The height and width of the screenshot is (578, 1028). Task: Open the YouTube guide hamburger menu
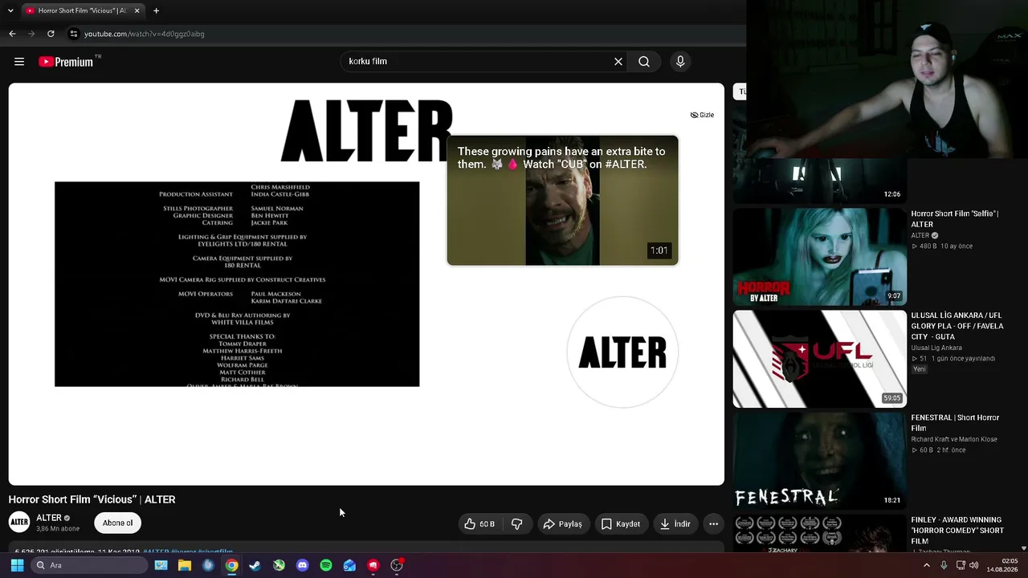click(x=19, y=62)
